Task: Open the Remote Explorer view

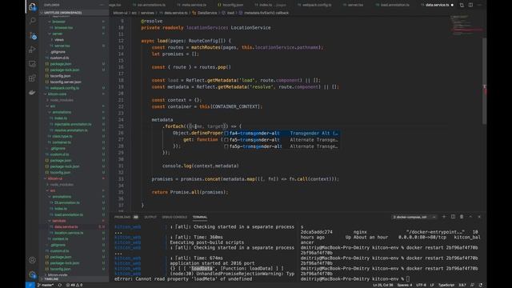Action: click(32, 64)
